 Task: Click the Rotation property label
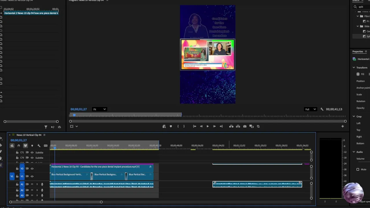tap(361, 101)
